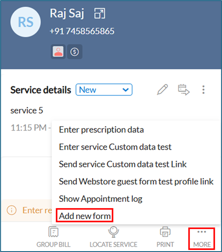Image resolution: width=222 pixels, height=252 pixels.
Task: Click Add new form option
Action: (85, 216)
